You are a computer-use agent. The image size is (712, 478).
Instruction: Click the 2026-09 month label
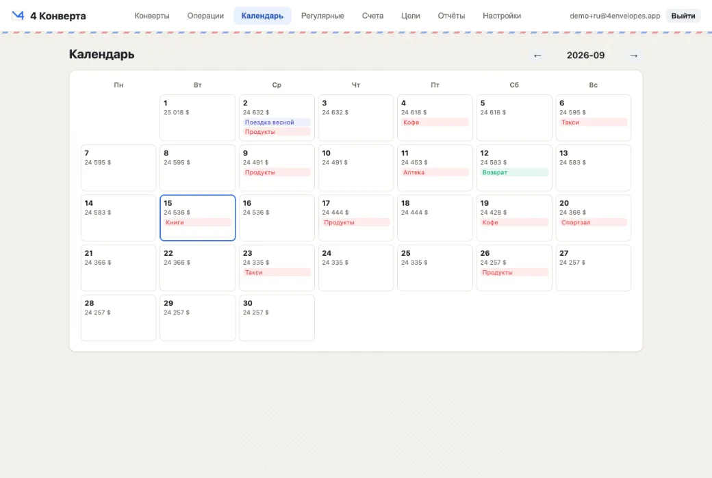coord(585,55)
